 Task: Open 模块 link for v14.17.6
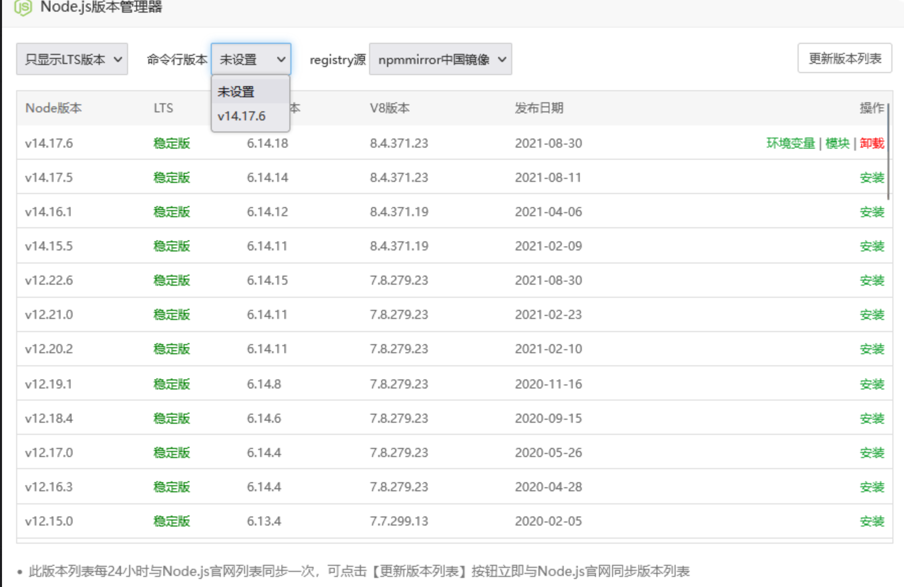click(x=837, y=143)
